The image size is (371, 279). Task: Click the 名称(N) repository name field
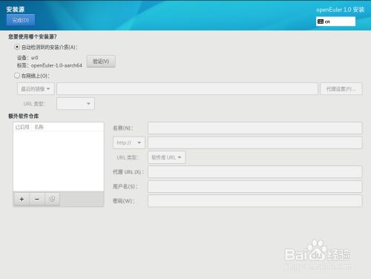[x=255, y=128]
